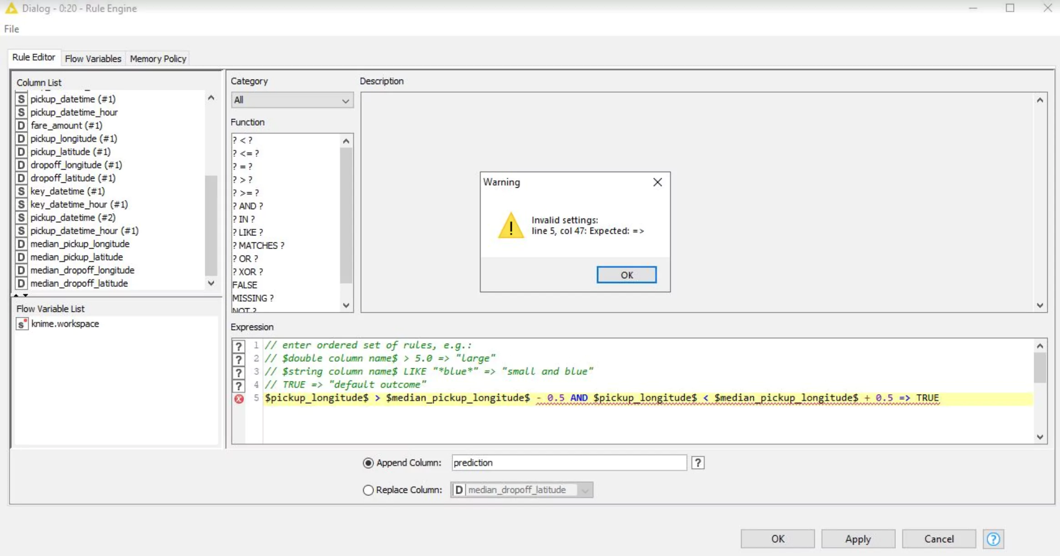Click the D type icon of fare_amount (#1)
Screen dimensions: 1060x556
tap(21, 125)
